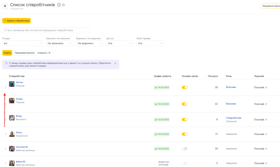The image size is (280, 167).
Task: Click the info icon beside page title
Action: click(59, 5)
